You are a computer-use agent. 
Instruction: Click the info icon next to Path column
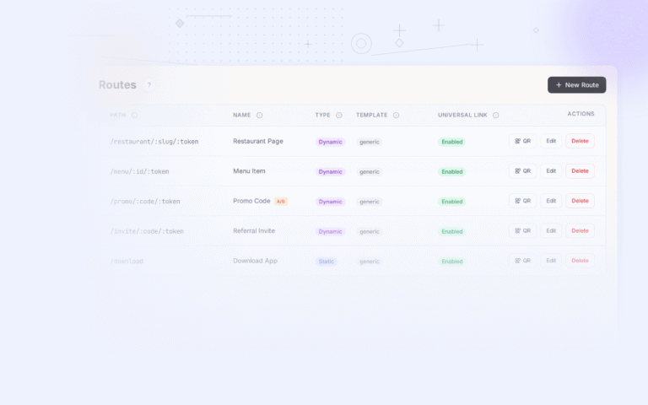(134, 115)
